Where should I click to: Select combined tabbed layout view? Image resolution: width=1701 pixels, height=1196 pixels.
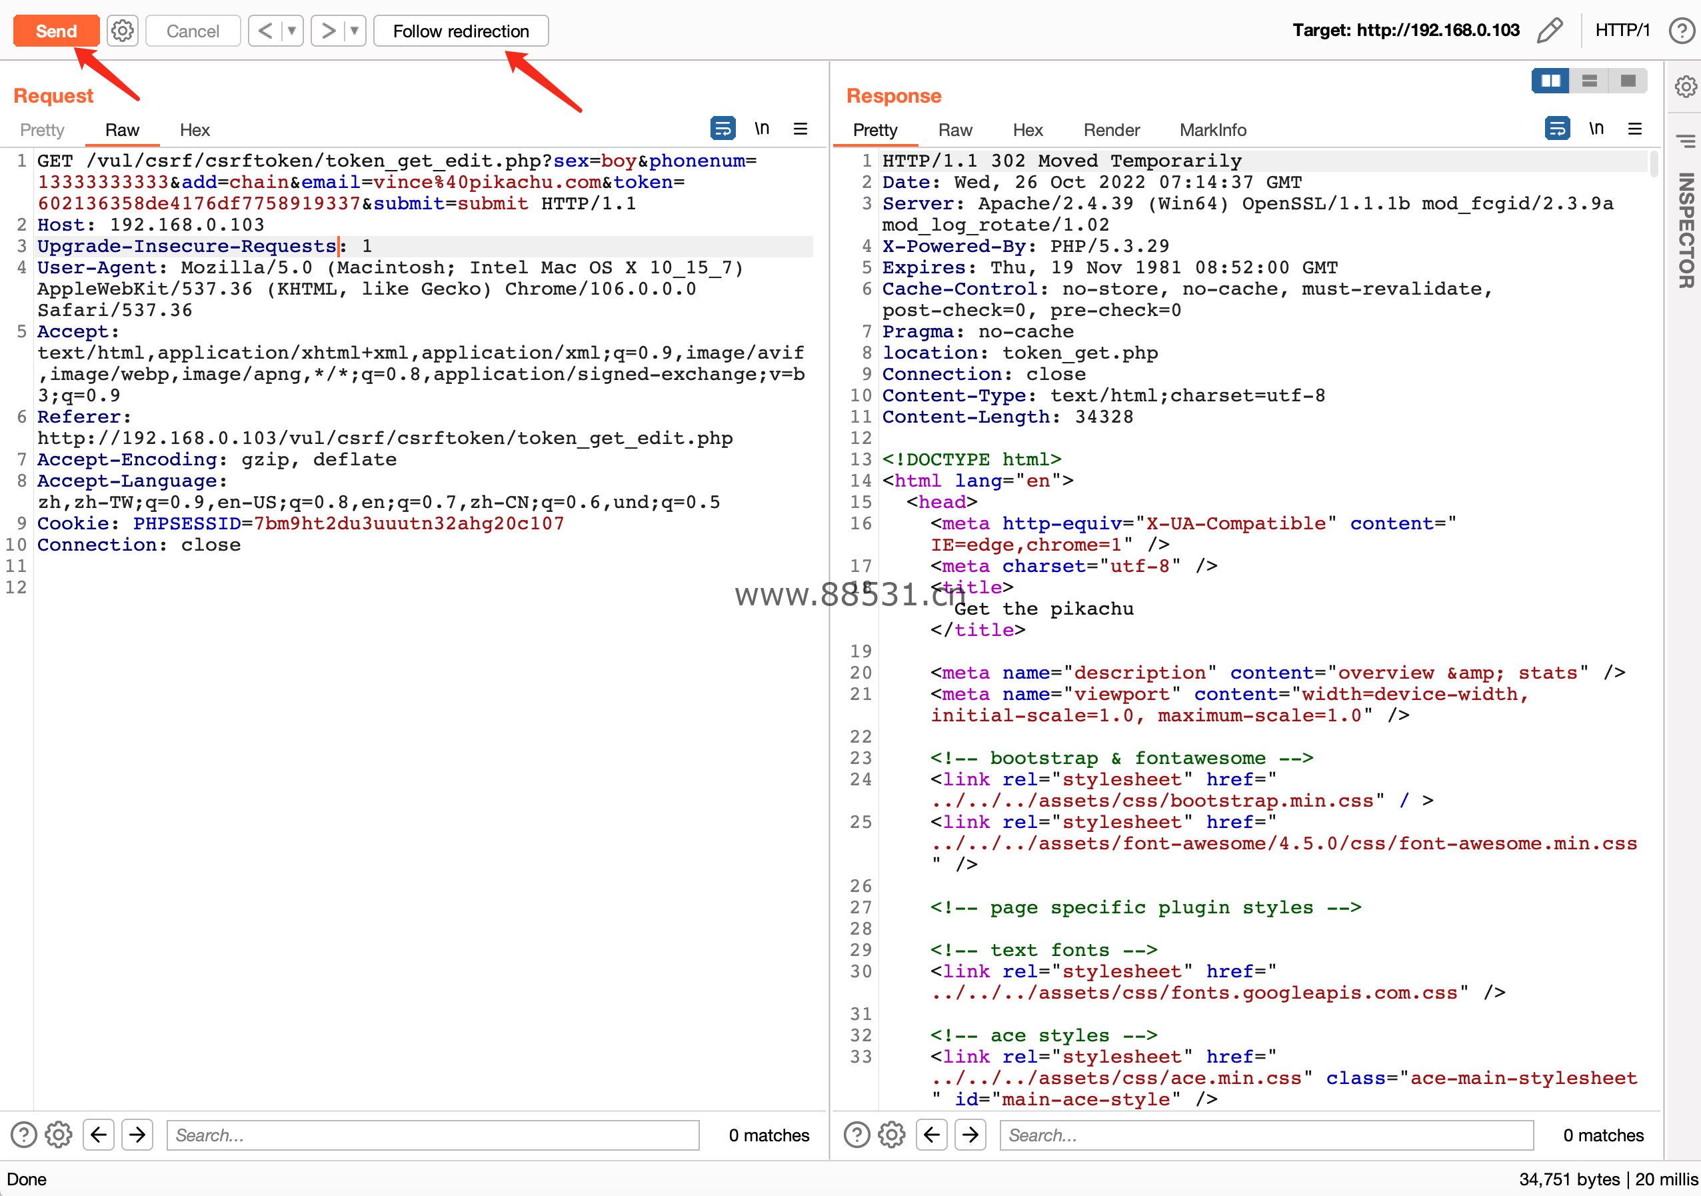1628,81
